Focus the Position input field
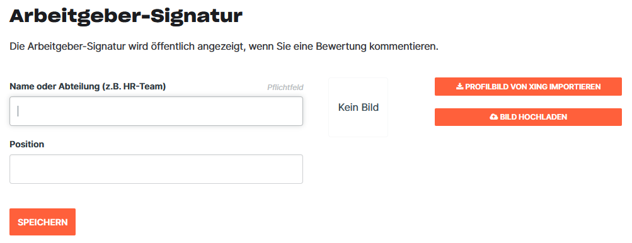 [x=156, y=169]
